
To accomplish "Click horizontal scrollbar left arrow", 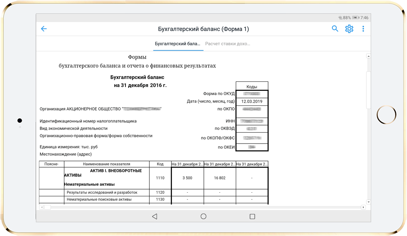I will coord(41,207).
